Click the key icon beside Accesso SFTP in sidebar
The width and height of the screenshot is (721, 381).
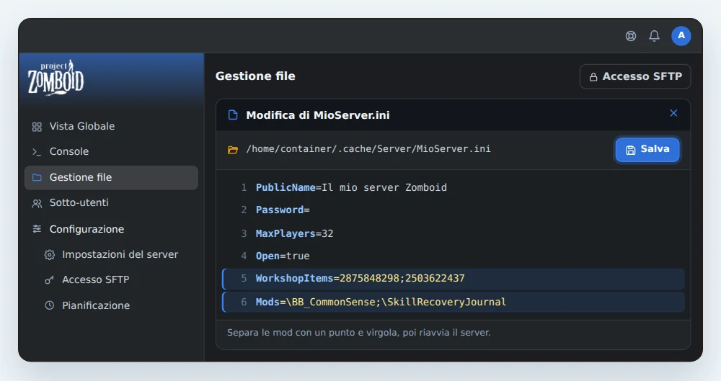(x=50, y=280)
